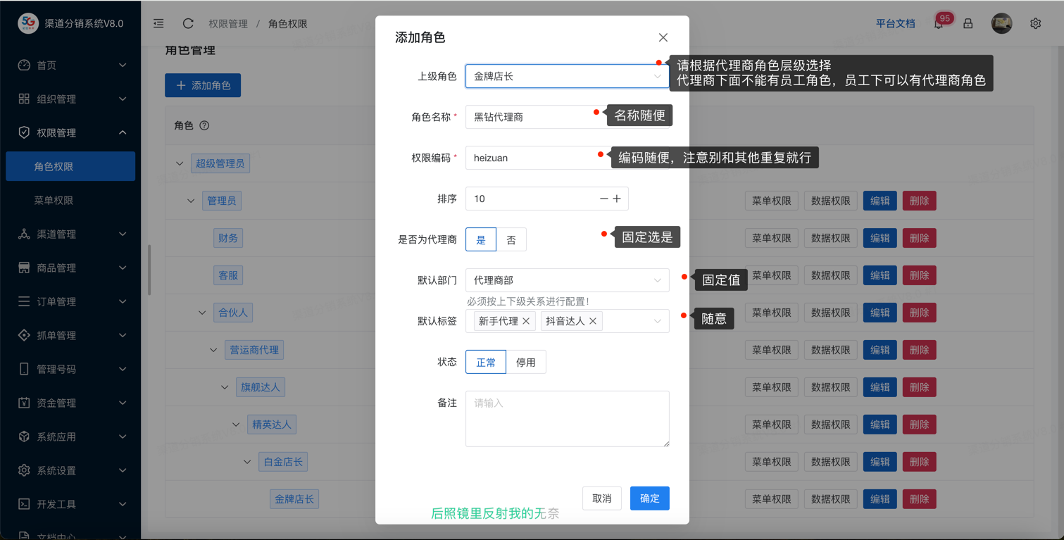This screenshot has height=540, width=1064.
Task: Open the settings gear in top bar
Action: [1035, 23]
